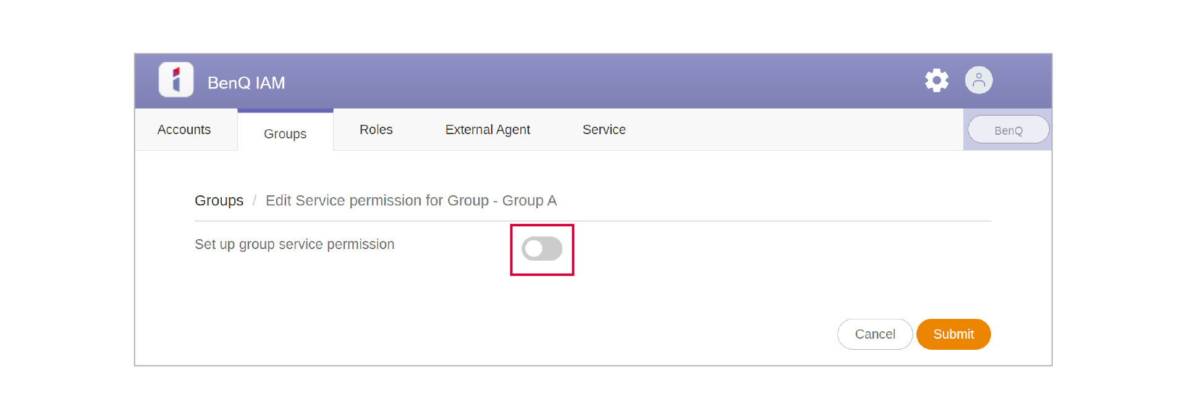Click the BenQ organization pill button
The image size is (1187, 419).
tap(1008, 130)
